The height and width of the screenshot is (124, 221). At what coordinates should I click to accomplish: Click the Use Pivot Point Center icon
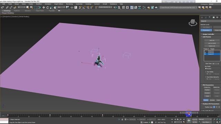[x=68, y=8]
